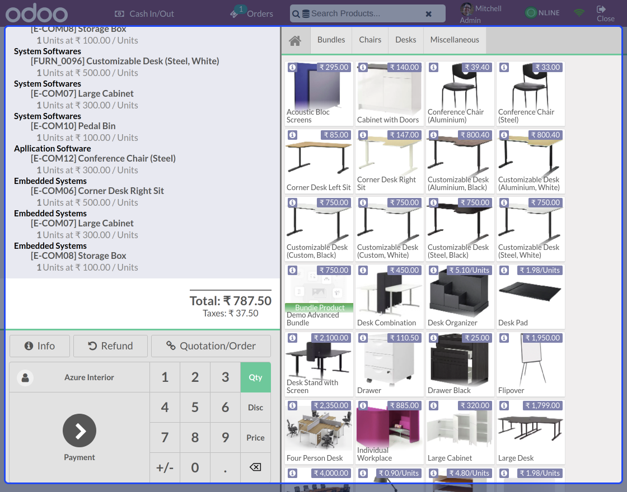Open the Miscellaneous category tab
This screenshot has height=492, width=627.
point(455,40)
